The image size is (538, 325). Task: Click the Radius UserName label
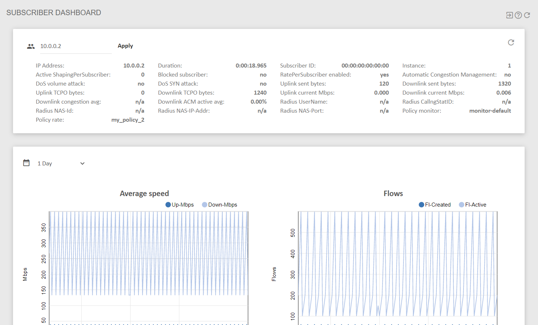coord(304,102)
